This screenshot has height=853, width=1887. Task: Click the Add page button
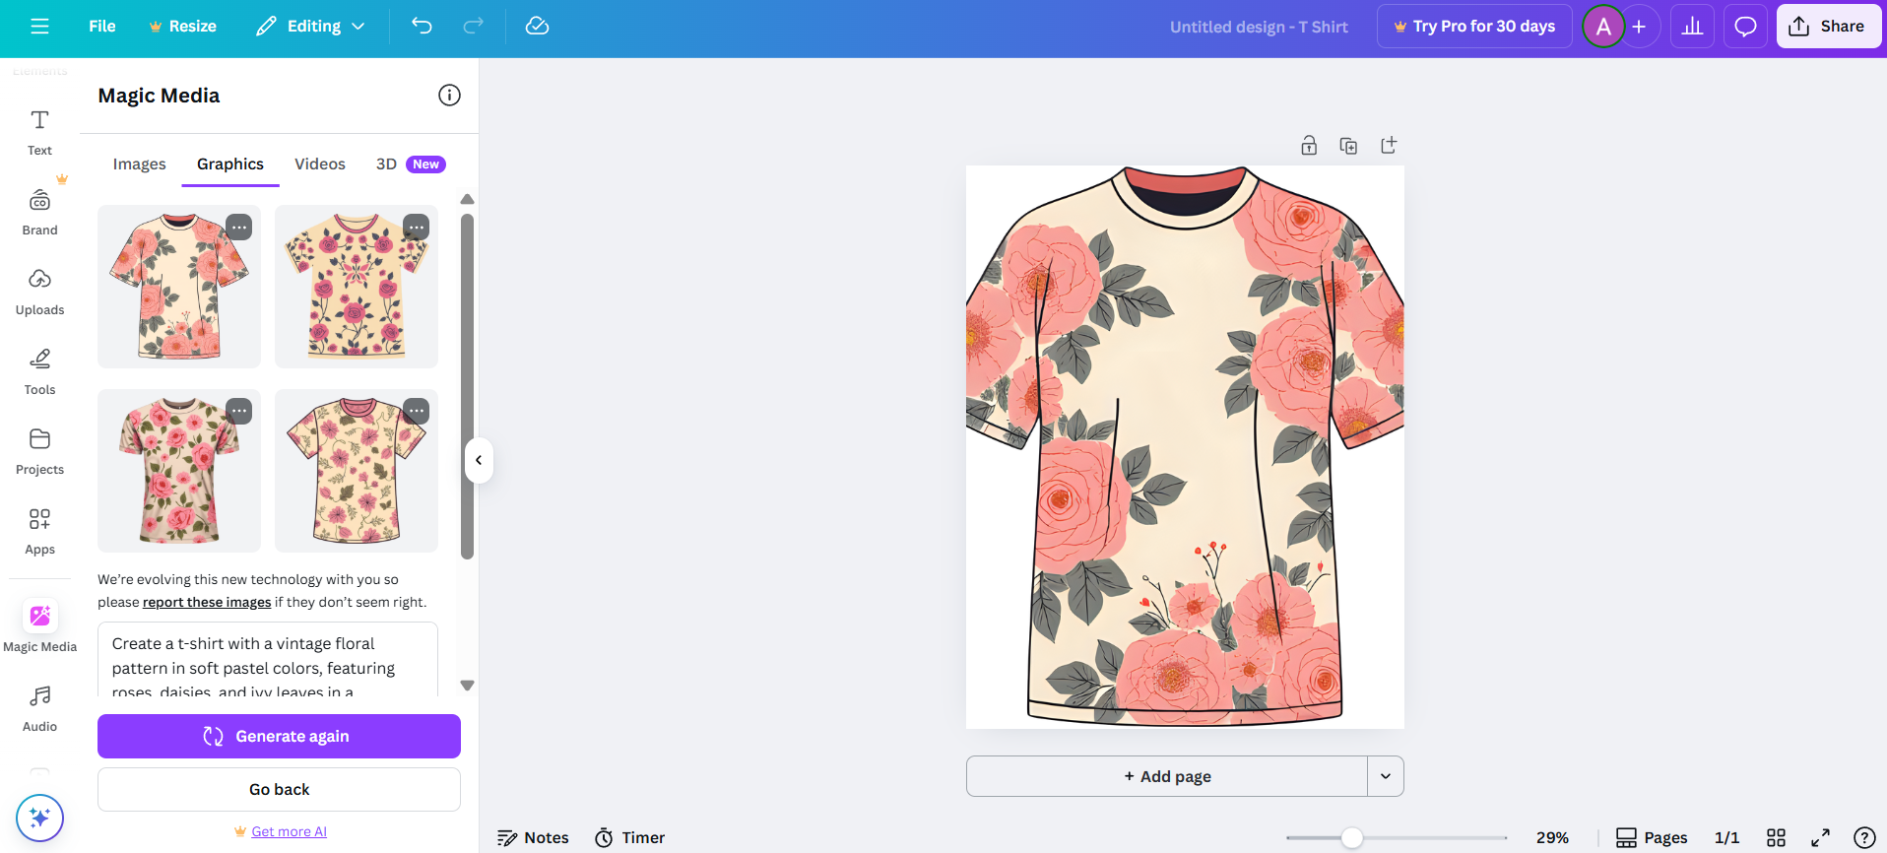1167,776
